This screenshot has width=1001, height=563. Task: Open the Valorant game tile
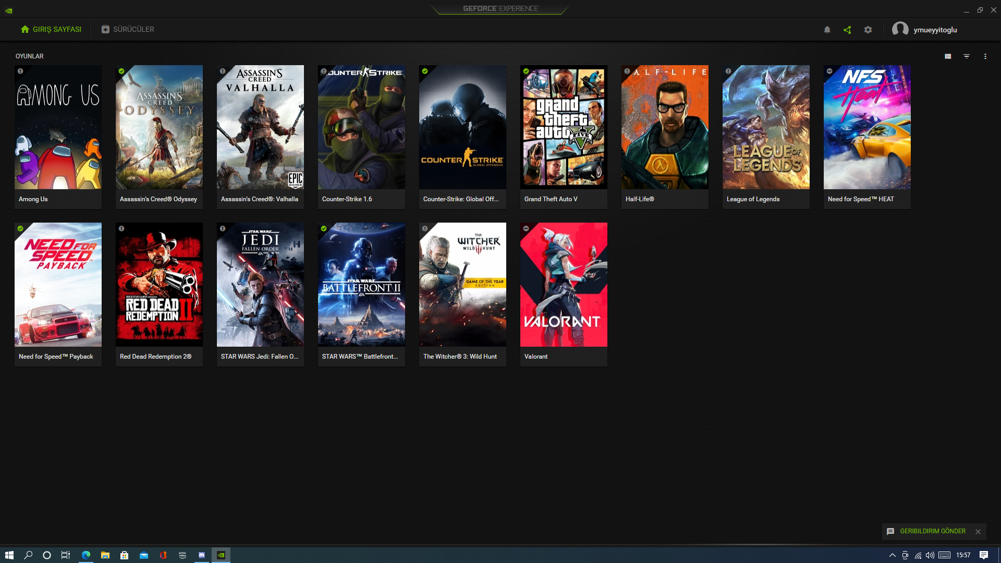click(563, 285)
